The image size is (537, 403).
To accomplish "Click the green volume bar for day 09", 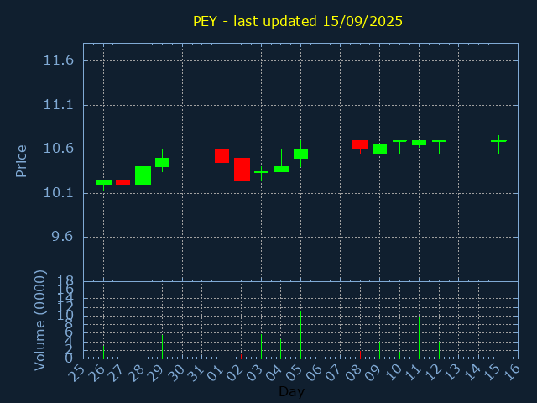I will pyautogui.click(x=379, y=350).
